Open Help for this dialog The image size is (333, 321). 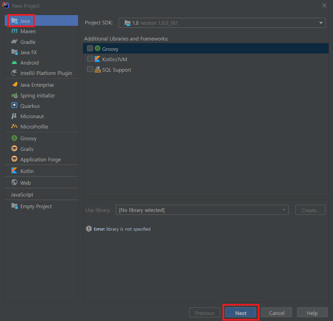pyautogui.click(x=312, y=313)
